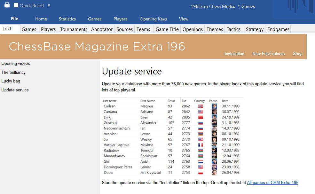Switch to the Tactics tab
The width and height of the screenshot is (315, 194).
[233, 29]
